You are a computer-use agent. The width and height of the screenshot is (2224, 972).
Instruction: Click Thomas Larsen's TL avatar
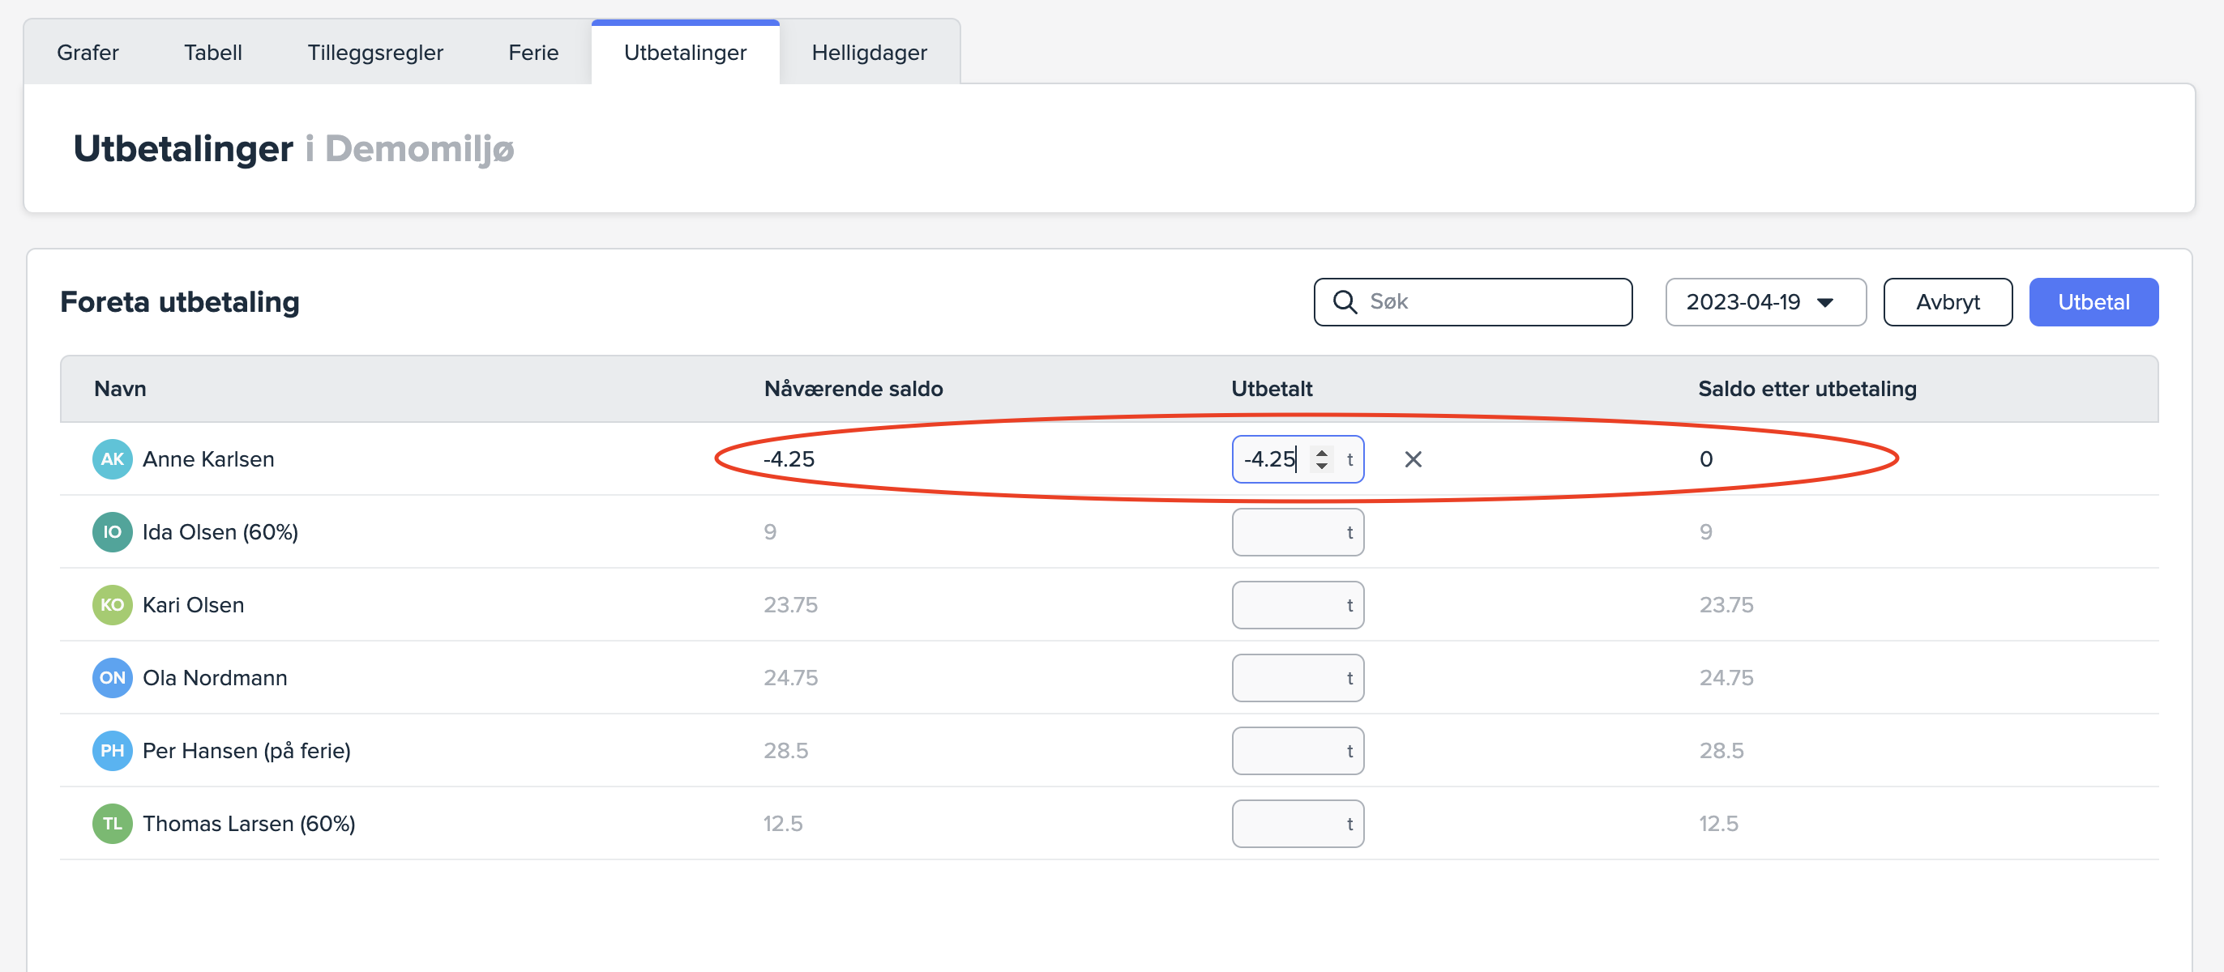(x=112, y=824)
